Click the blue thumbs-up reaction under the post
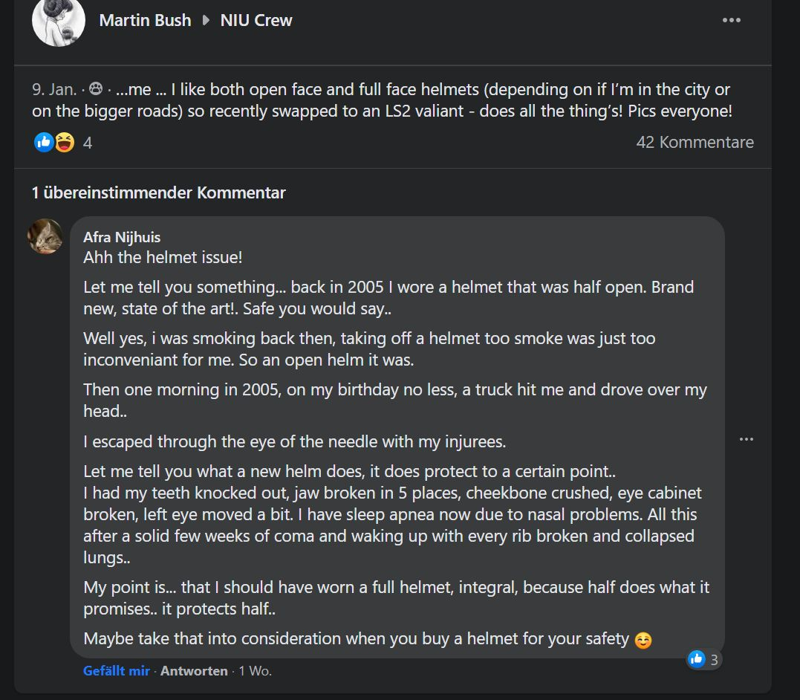The width and height of the screenshot is (800, 700). 44,142
